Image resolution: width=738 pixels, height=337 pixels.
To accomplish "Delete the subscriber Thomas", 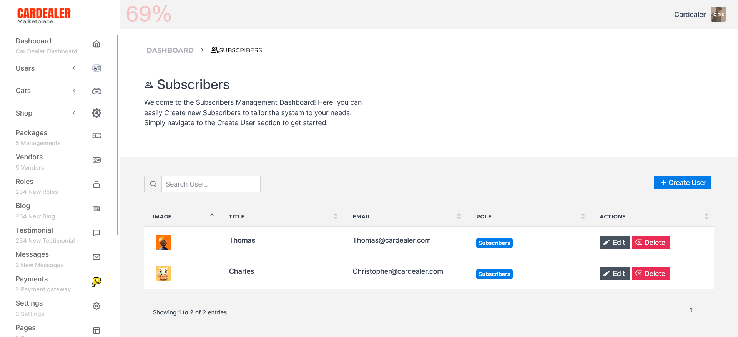I will pos(650,242).
